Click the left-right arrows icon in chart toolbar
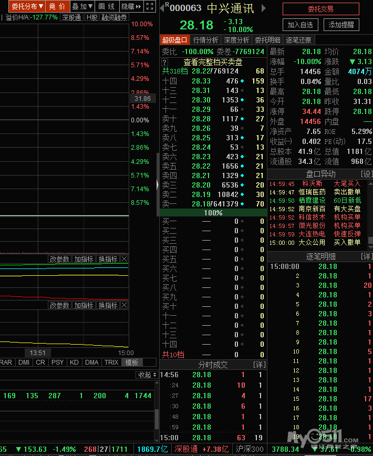Screen dimensions: 373x456 138,6
